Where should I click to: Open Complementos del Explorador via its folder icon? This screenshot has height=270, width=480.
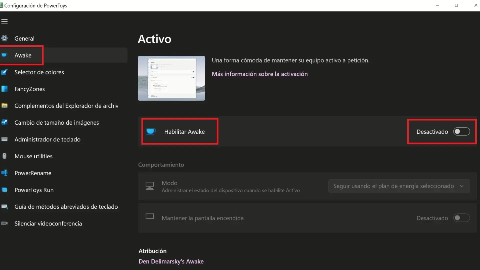4,105
